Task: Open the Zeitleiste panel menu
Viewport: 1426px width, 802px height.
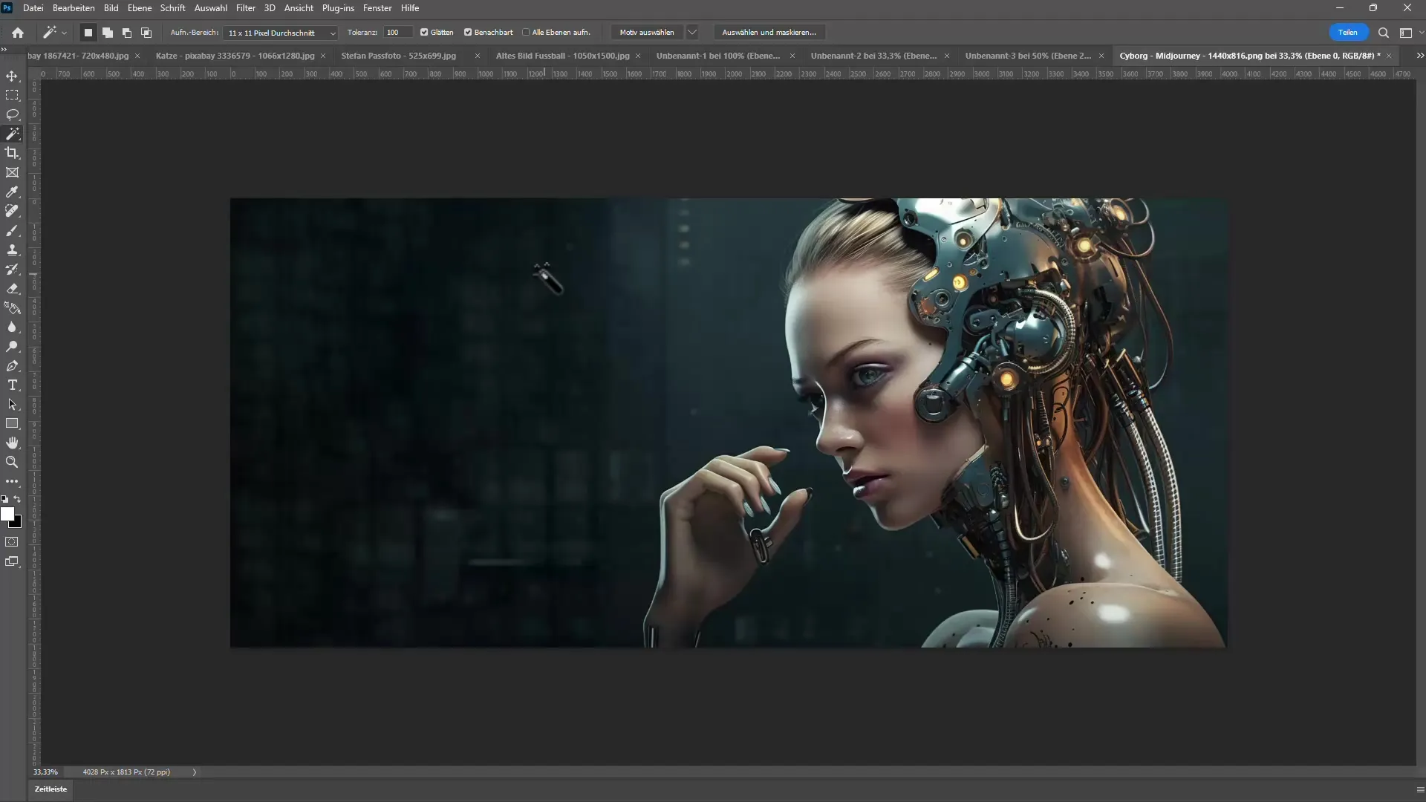Action: pos(1419,789)
